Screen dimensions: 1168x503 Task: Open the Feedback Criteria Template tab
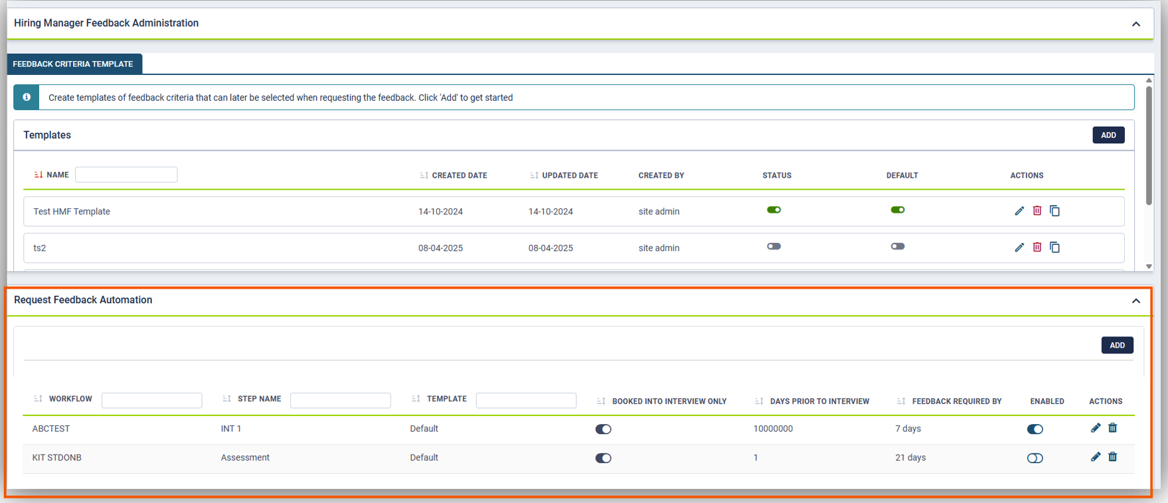point(73,64)
